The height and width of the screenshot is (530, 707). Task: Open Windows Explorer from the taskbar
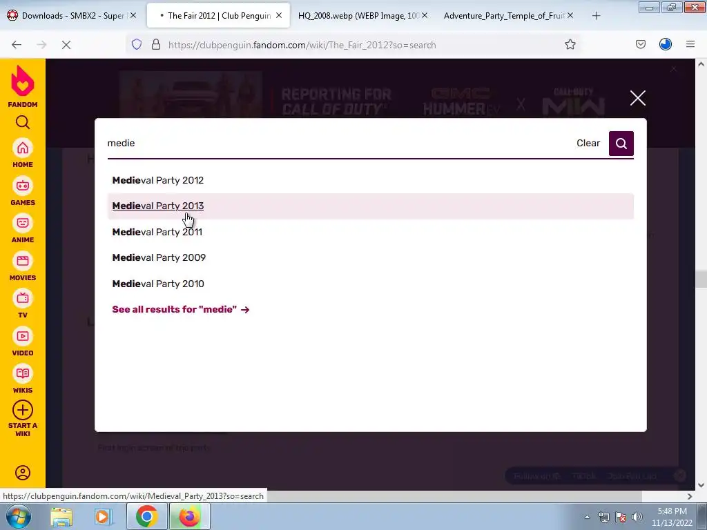(61, 516)
